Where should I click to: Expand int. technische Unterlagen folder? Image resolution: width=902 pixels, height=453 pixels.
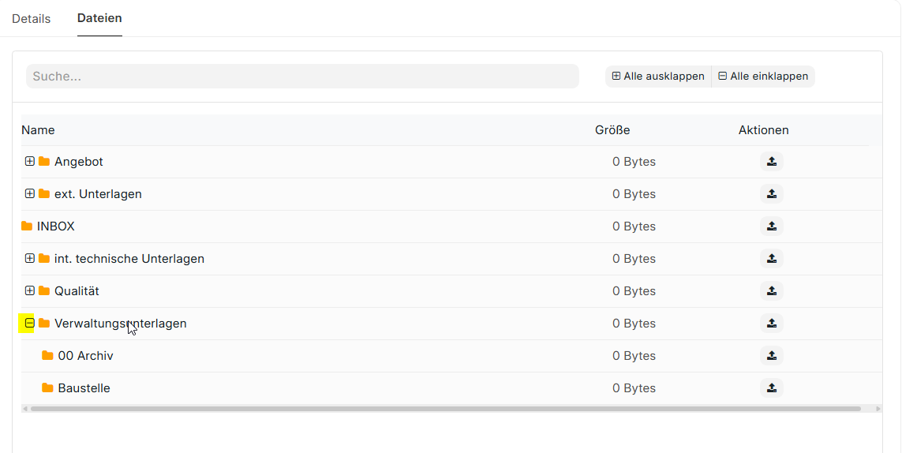click(30, 259)
